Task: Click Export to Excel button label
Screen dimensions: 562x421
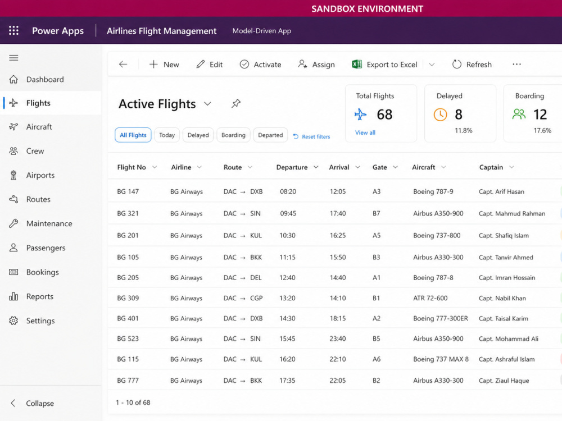Action: point(392,65)
